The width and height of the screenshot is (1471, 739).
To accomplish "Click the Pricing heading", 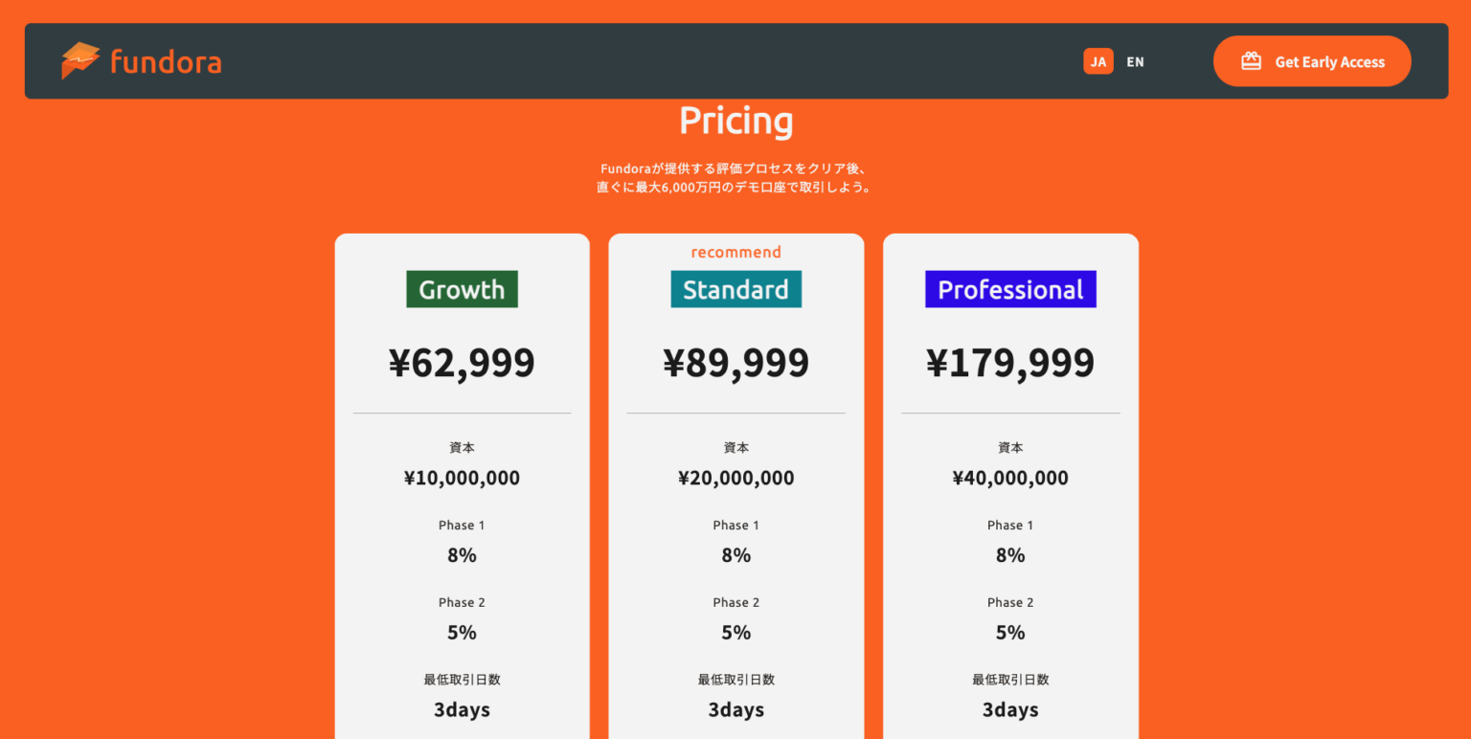I will pyautogui.click(x=735, y=122).
